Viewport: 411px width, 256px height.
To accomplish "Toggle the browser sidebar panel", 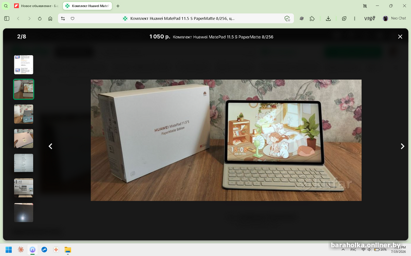I will point(7,18).
